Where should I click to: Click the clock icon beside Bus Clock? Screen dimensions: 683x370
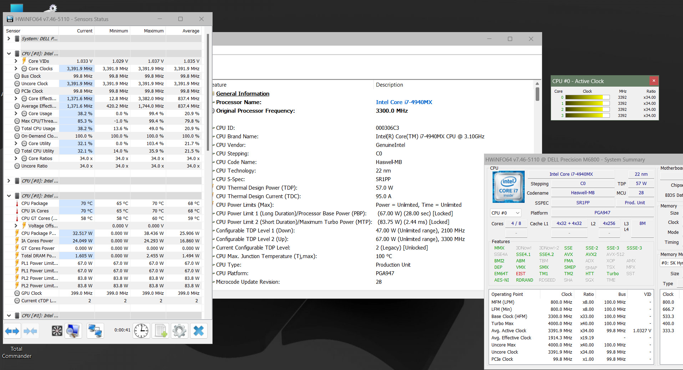pos(17,76)
